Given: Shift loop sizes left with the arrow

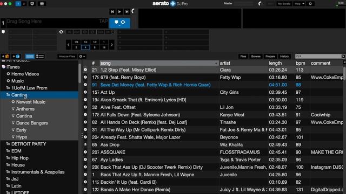Looking at the screenshot, I should [x=69, y=45].
